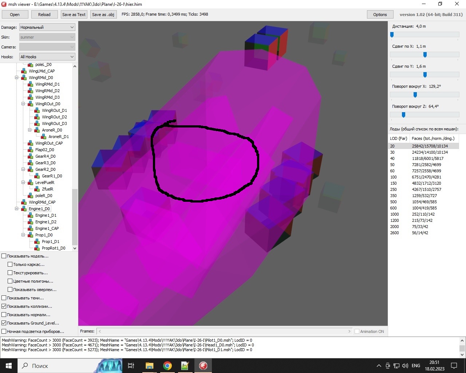This screenshot has height=373, width=466.
Task: Open the volume control in system tray
Action: (405, 366)
